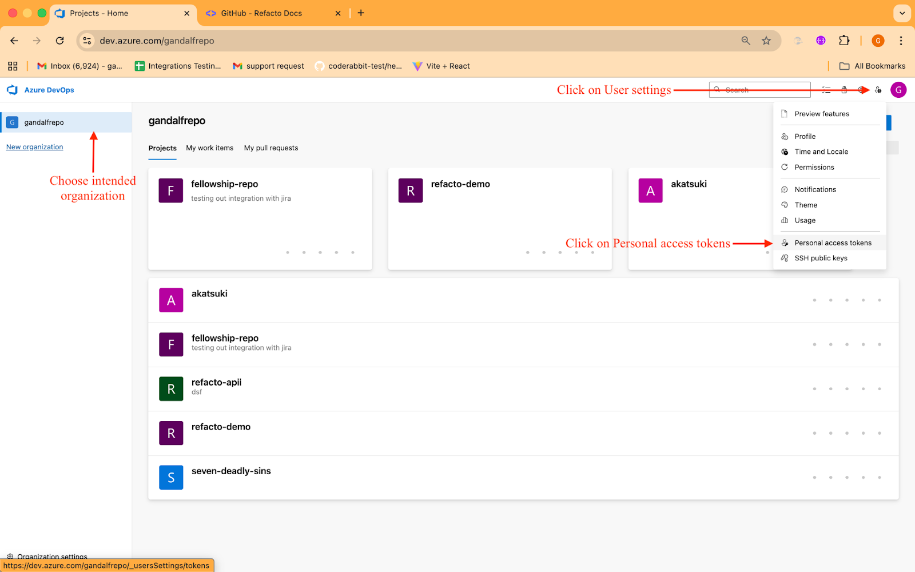Choose Permissions from the user menu
The width and height of the screenshot is (915, 572).
click(830, 167)
